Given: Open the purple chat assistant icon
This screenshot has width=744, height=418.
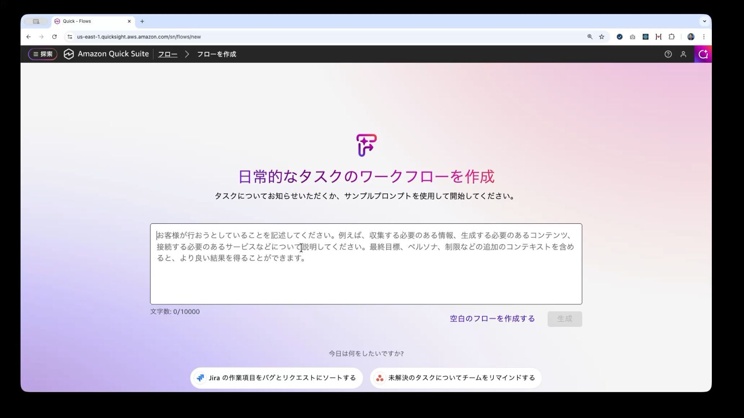Looking at the screenshot, I should pyautogui.click(x=703, y=54).
